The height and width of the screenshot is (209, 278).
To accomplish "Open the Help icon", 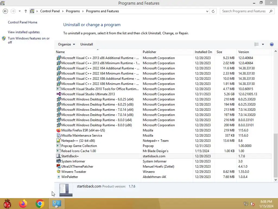I will pos(271,44).
